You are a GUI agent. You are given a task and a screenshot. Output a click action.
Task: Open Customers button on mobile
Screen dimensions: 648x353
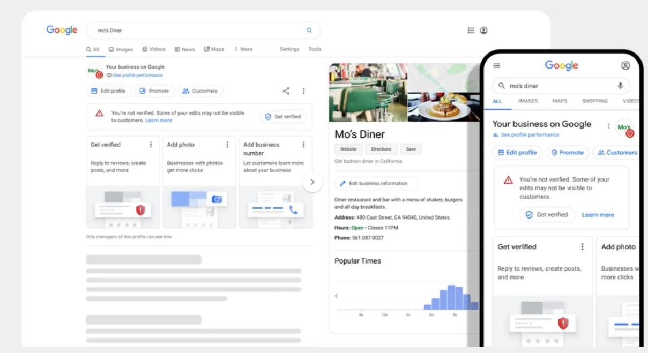point(617,153)
